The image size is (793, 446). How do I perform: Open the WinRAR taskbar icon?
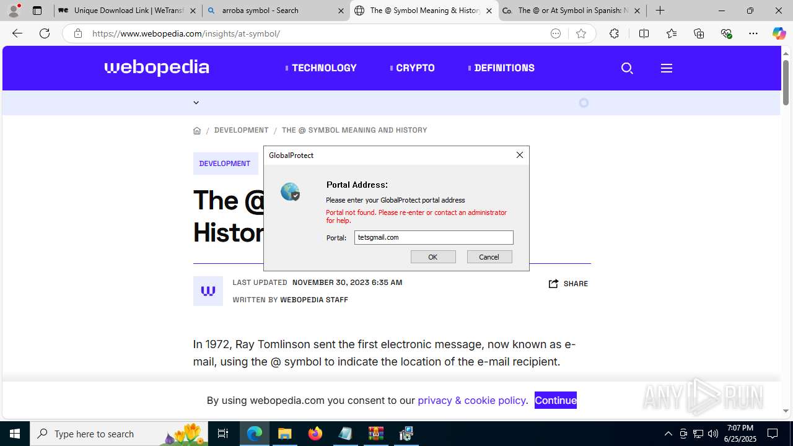point(376,434)
